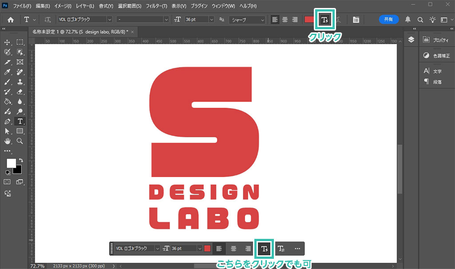Image resolution: width=455 pixels, height=269 pixels.
Task: Open the ファイル(F) menu
Action: pos(22,6)
